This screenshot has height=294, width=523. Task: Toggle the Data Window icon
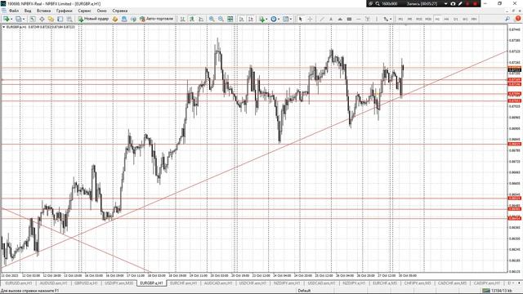(42, 19)
